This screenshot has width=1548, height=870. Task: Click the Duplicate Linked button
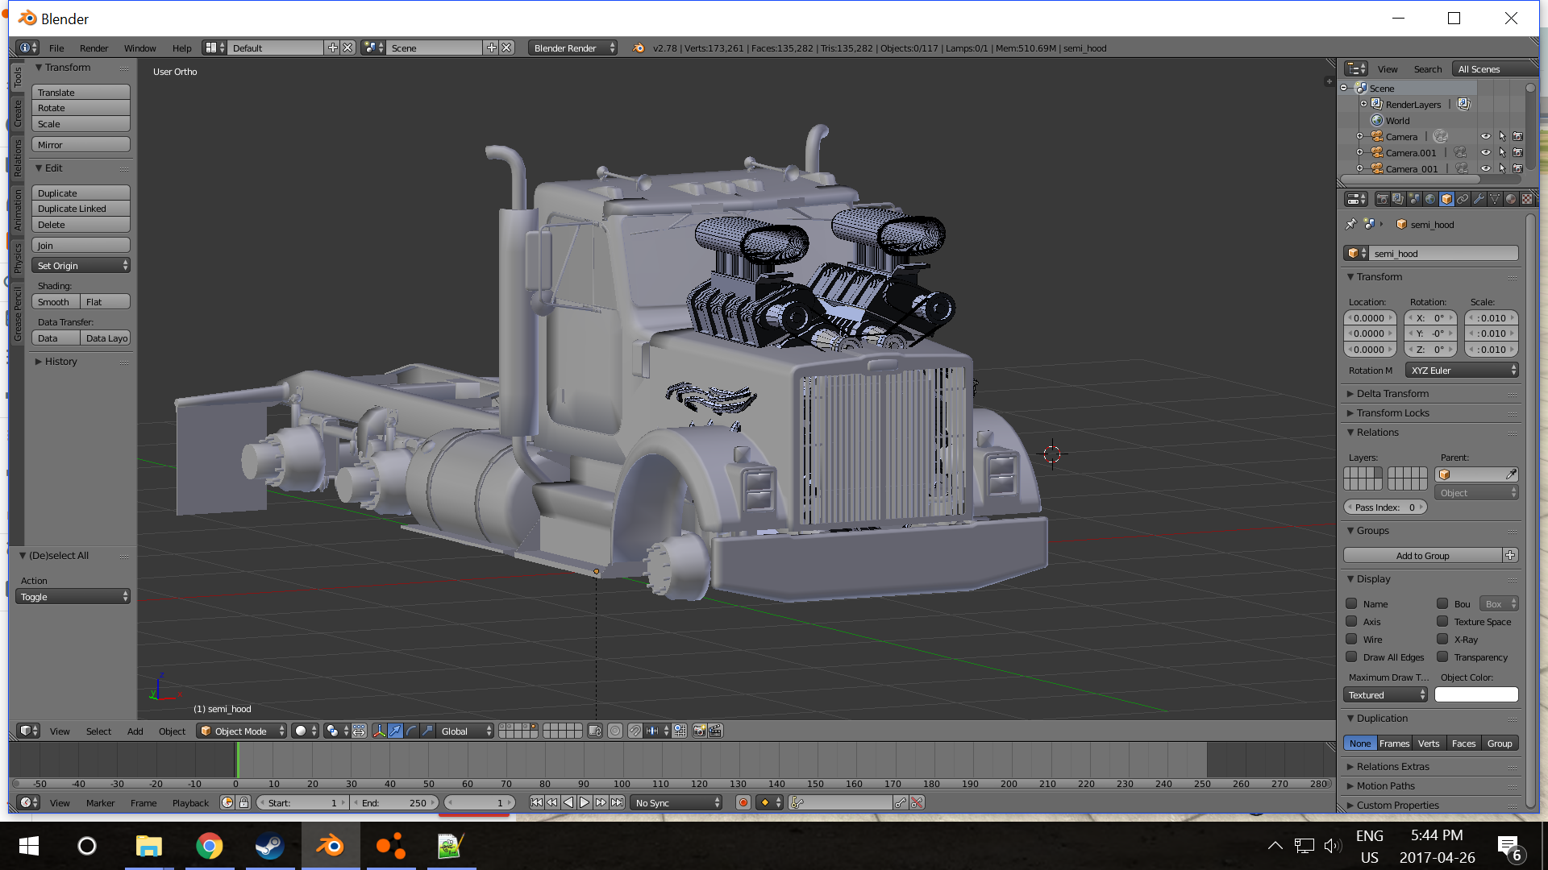pos(81,208)
